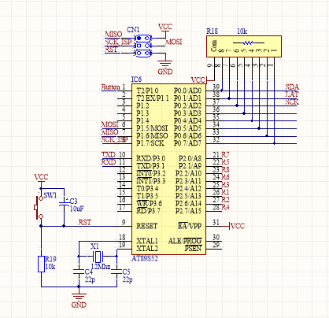The height and width of the screenshot is (318, 329).
Task: Click the PSEN pin name on IC6
Action: [x=193, y=248]
